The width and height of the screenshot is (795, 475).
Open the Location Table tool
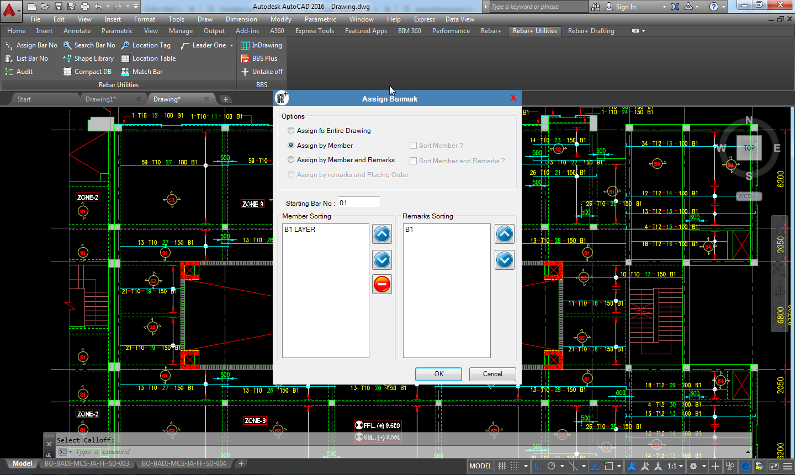[x=148, y=58]
